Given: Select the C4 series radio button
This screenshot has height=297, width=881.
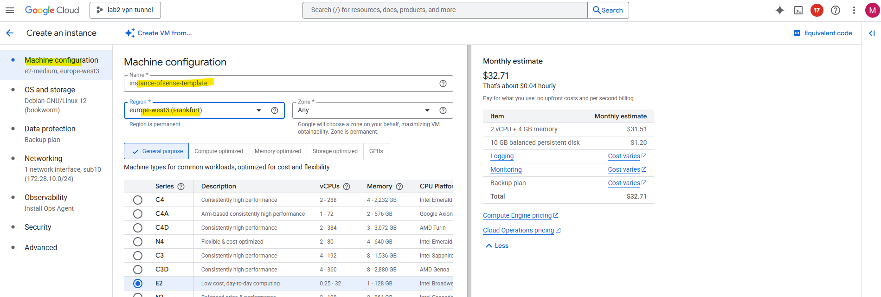Looking at the screenshot, I should 138,200.
